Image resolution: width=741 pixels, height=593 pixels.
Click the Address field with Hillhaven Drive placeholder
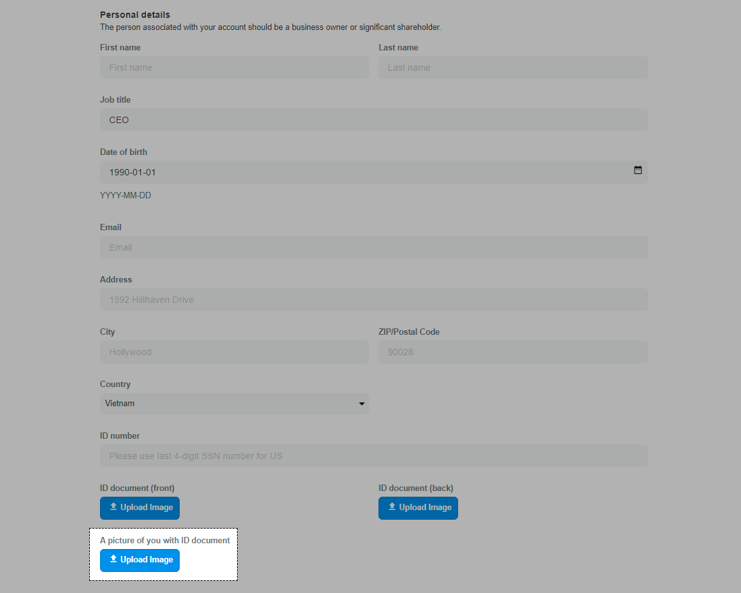(373, 300)
